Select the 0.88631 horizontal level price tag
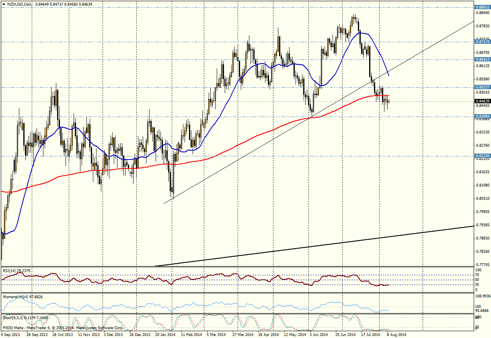This screenshot has height=338, width=491. [482, 7]
